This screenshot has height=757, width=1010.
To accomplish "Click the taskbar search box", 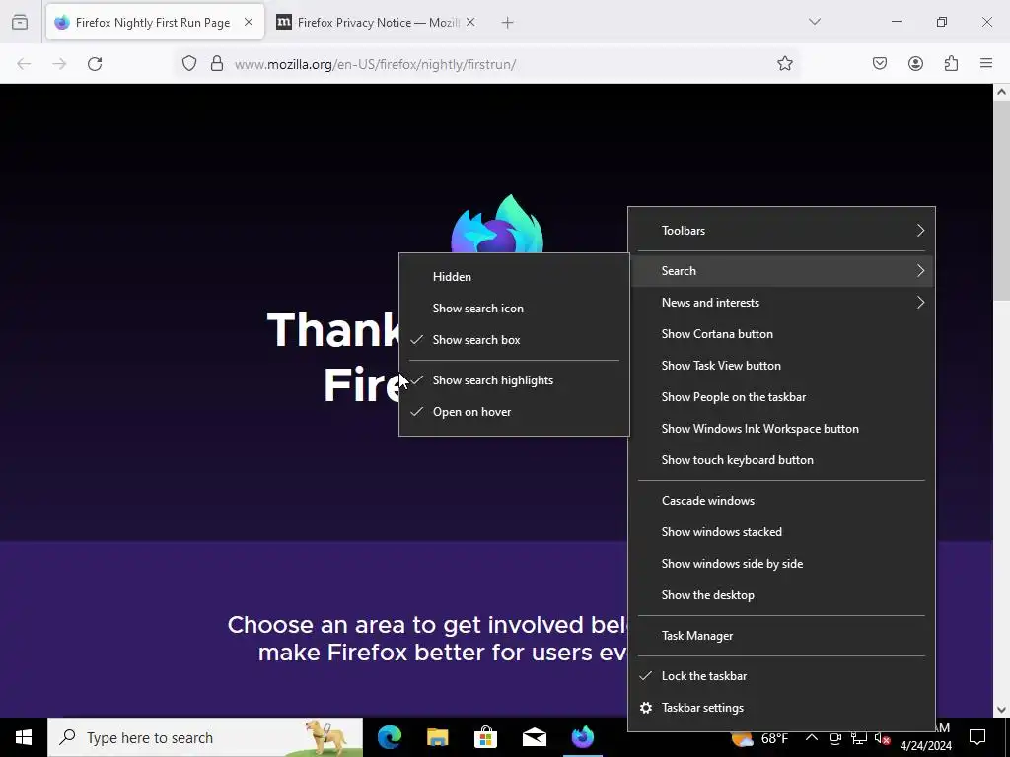I will pos(205,737).
